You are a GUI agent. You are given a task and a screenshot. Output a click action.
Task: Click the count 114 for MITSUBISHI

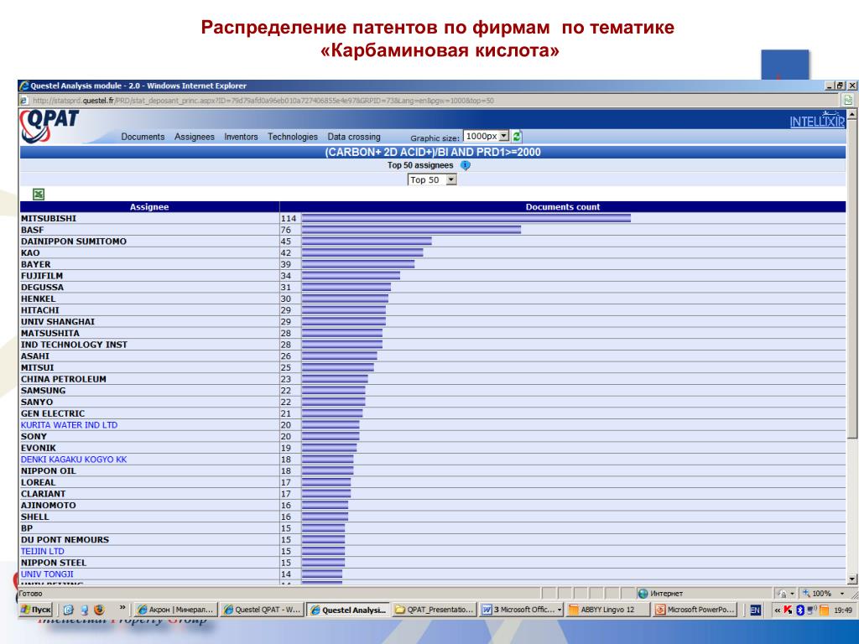(289, 219)
